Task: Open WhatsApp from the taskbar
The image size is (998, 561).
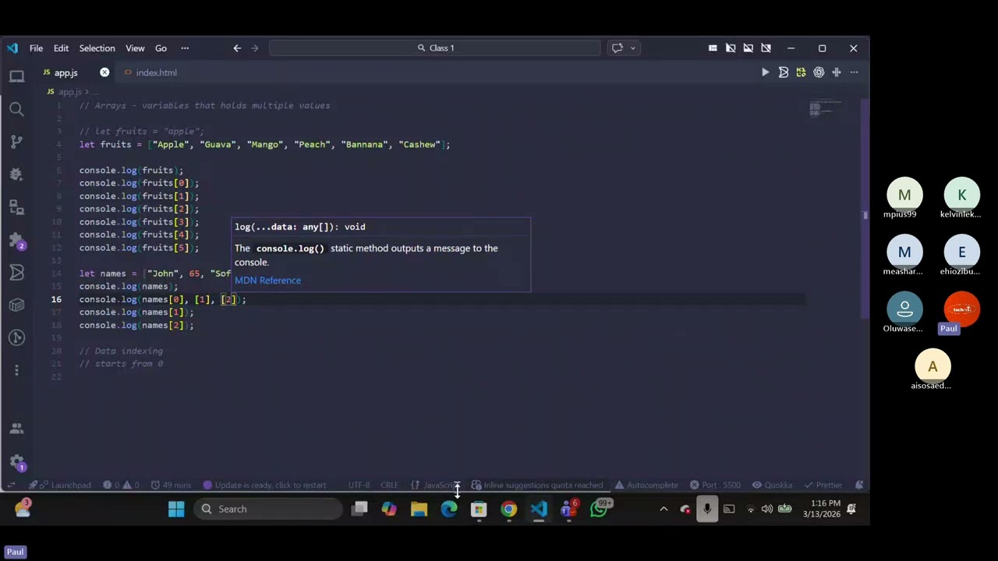Action: pyautogui.click(x=599, y=509)
